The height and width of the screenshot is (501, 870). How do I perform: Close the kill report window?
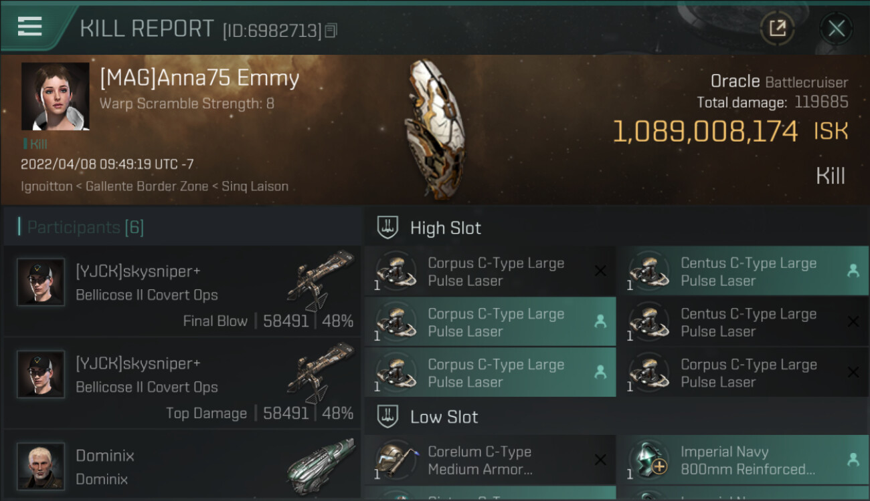836,28
